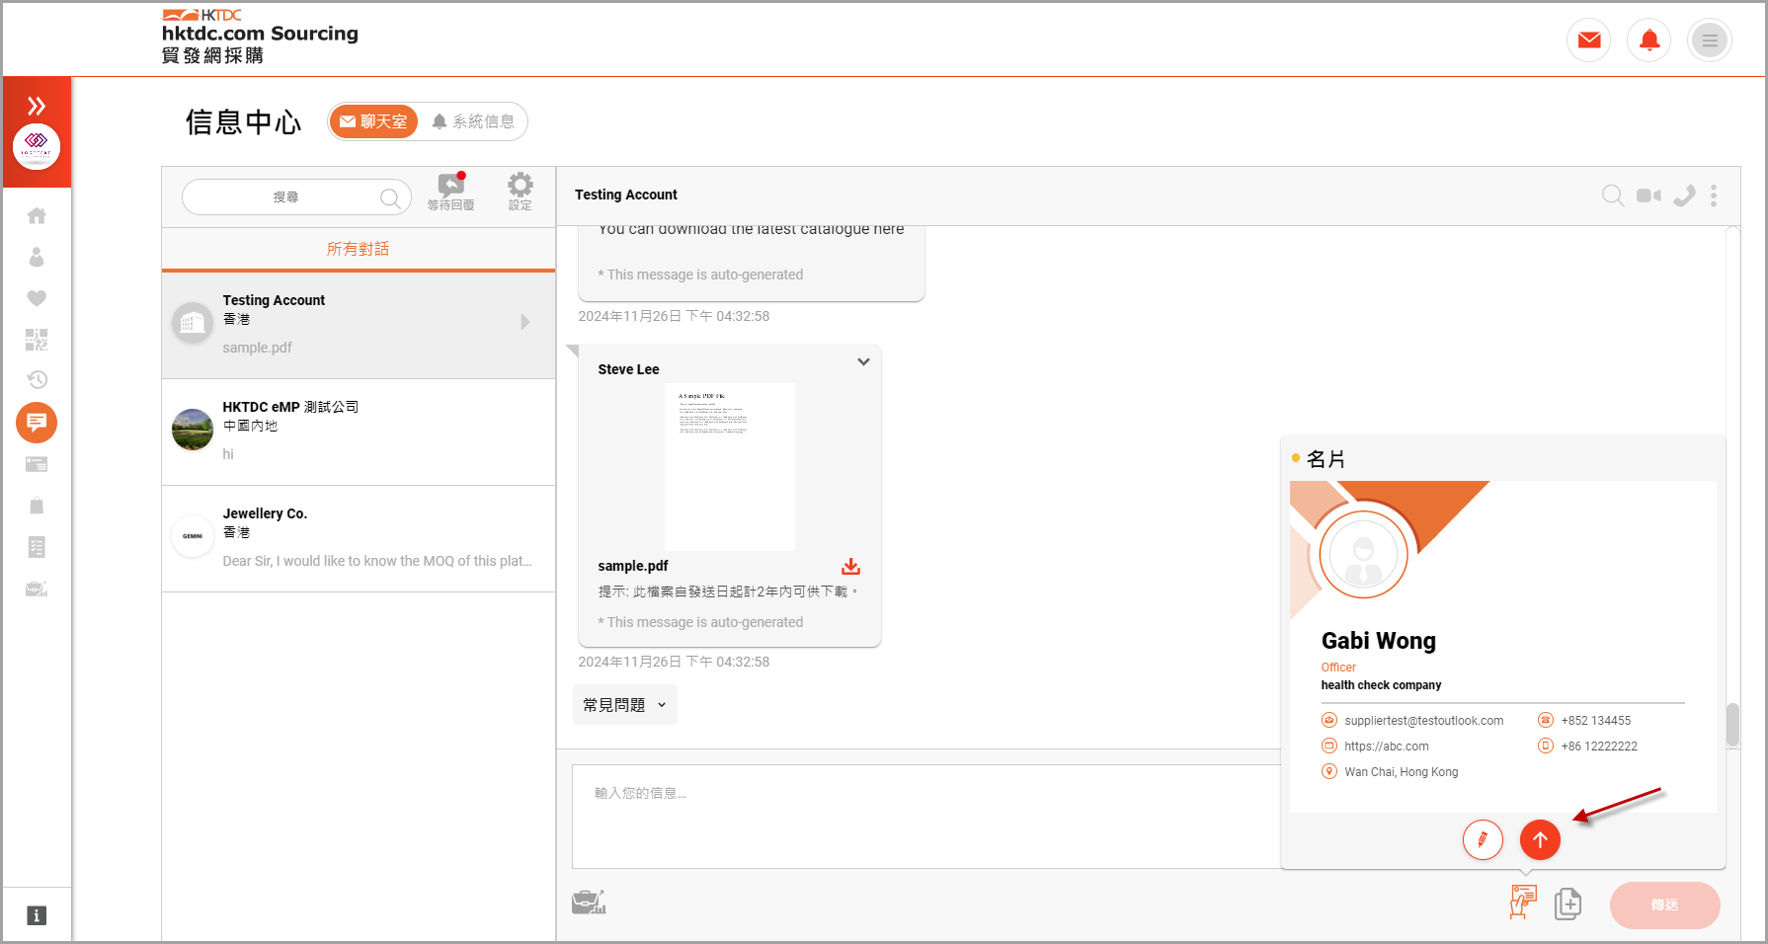Click +852 134455 on the card

tap(1595, 721)
